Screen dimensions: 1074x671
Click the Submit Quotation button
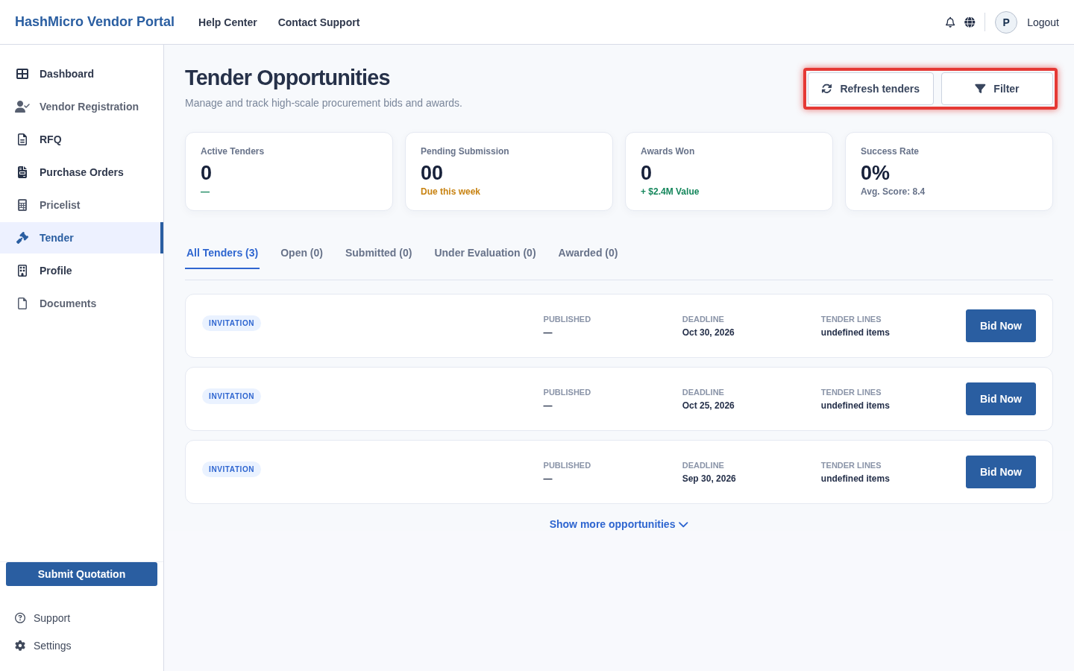81,574
